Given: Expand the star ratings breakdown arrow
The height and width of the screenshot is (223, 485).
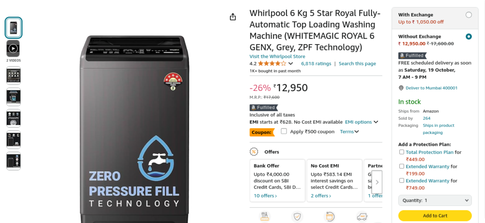Looking at the screenshot, I should point(290,64).
